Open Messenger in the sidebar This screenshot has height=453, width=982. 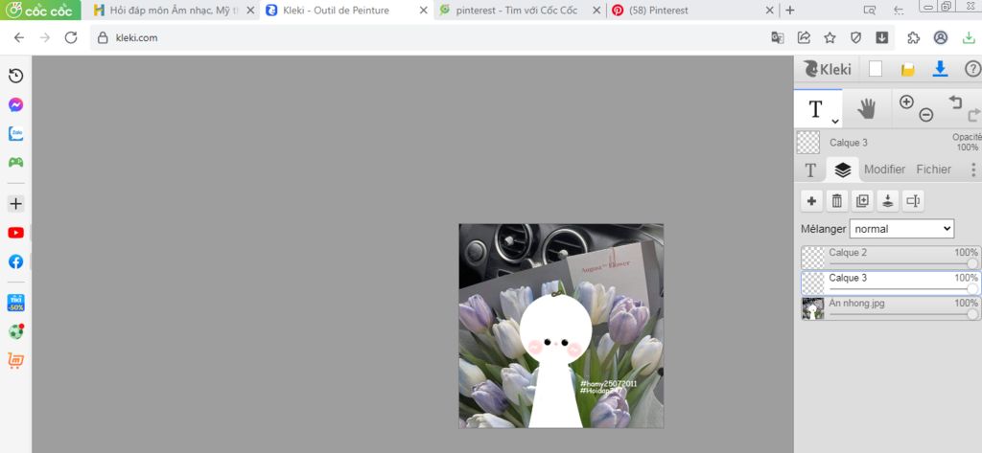pos(15,104)
